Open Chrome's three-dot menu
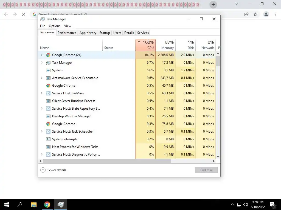The width and height of the screenshot is (281, 210). 275,14
